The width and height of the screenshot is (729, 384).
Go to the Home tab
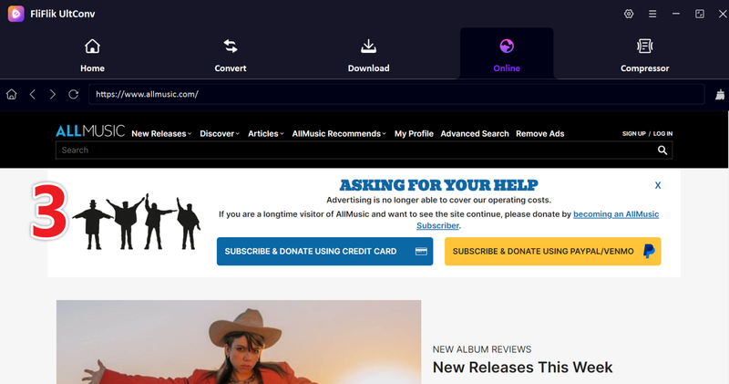(92, 55)
